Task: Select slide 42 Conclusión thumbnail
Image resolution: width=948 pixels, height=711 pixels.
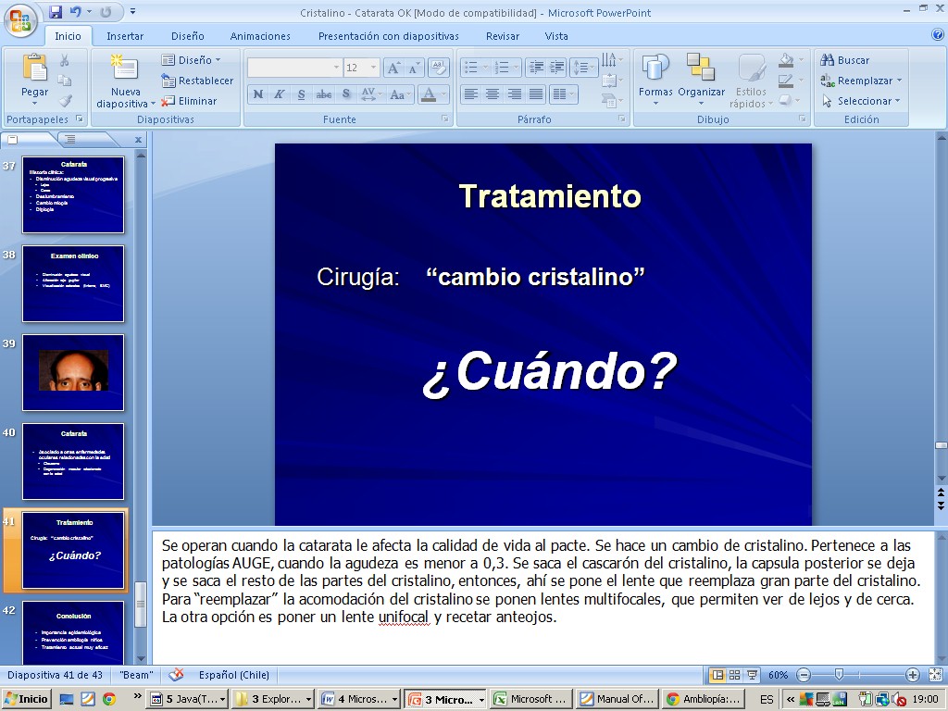Action: (73, 631)
